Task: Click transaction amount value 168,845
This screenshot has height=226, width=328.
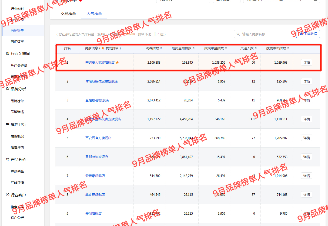Action: pos(188,63)
